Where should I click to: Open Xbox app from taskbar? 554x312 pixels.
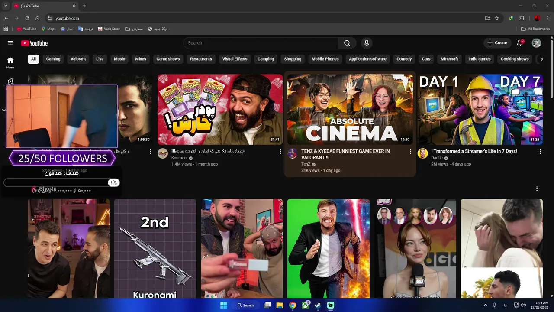point(305,305)
